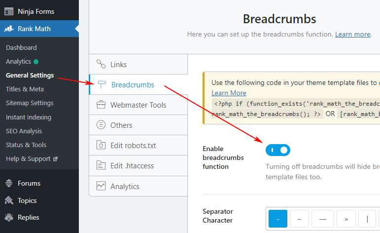Open the Analytics settings tab
Image resolution: width=380 pixels, height=233 pixels.
(x=138, y=186)
